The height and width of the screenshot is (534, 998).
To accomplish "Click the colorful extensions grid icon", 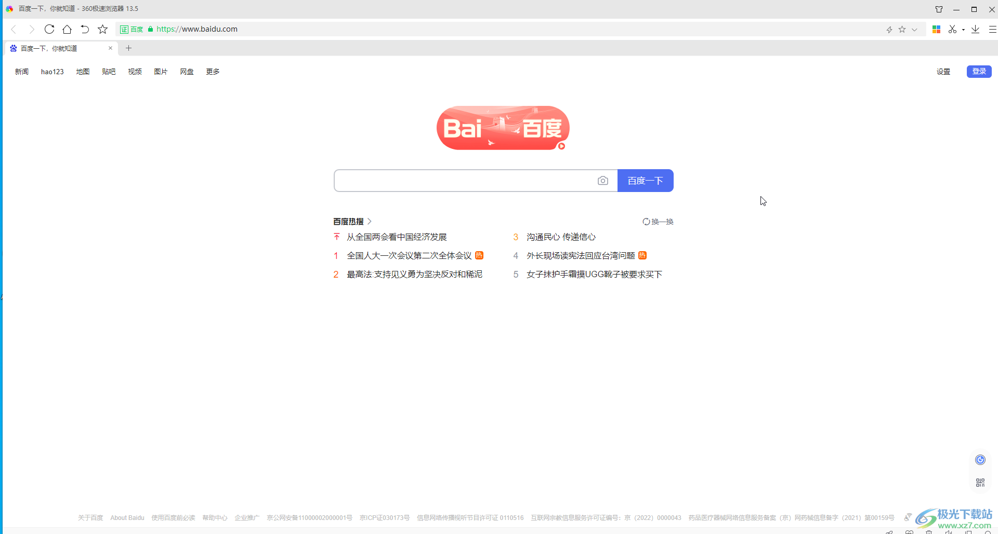I will point(936,29).
